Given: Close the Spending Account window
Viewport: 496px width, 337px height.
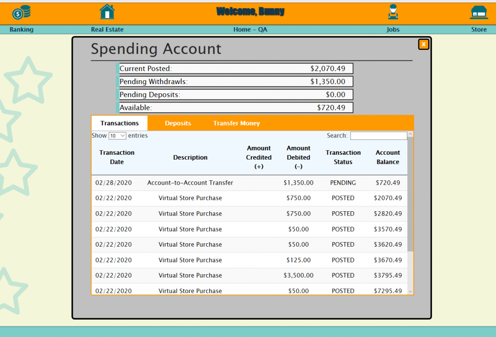Looking at the screenshot, I should (x=423, y=44).
